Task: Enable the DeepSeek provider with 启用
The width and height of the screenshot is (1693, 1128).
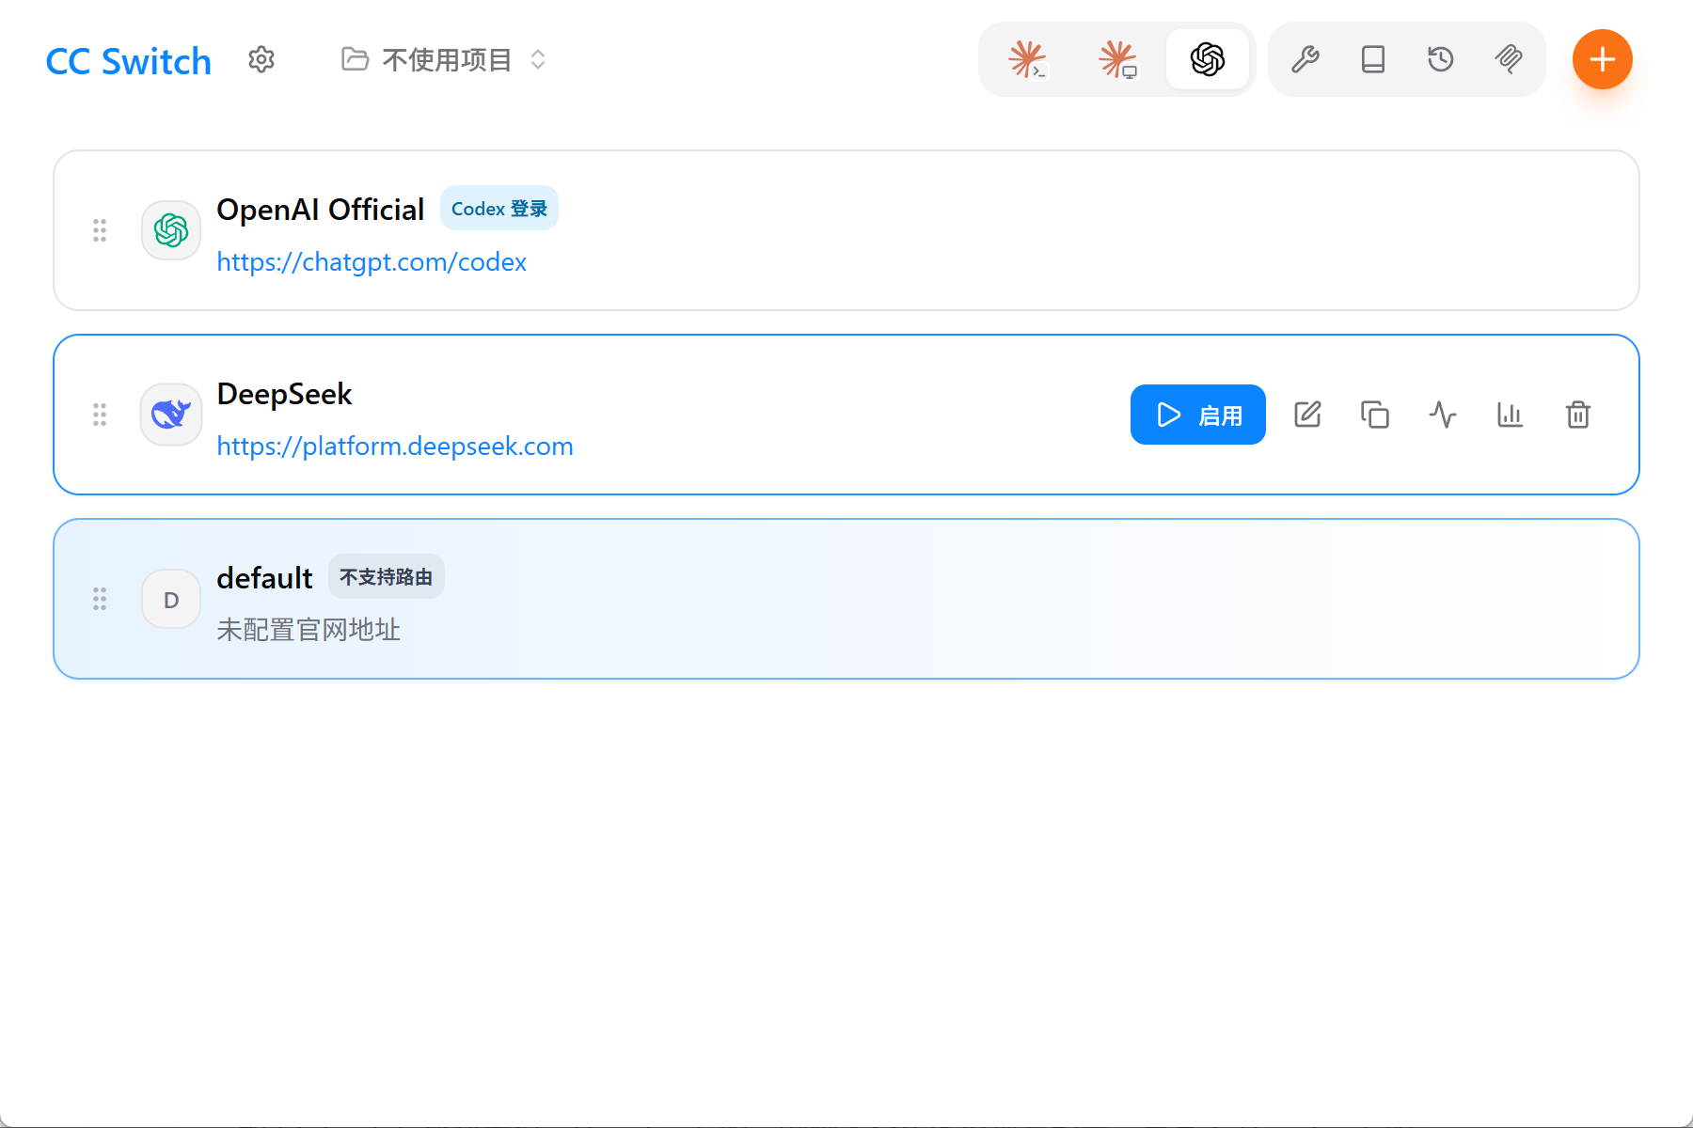Action: tap(1198, 415)
